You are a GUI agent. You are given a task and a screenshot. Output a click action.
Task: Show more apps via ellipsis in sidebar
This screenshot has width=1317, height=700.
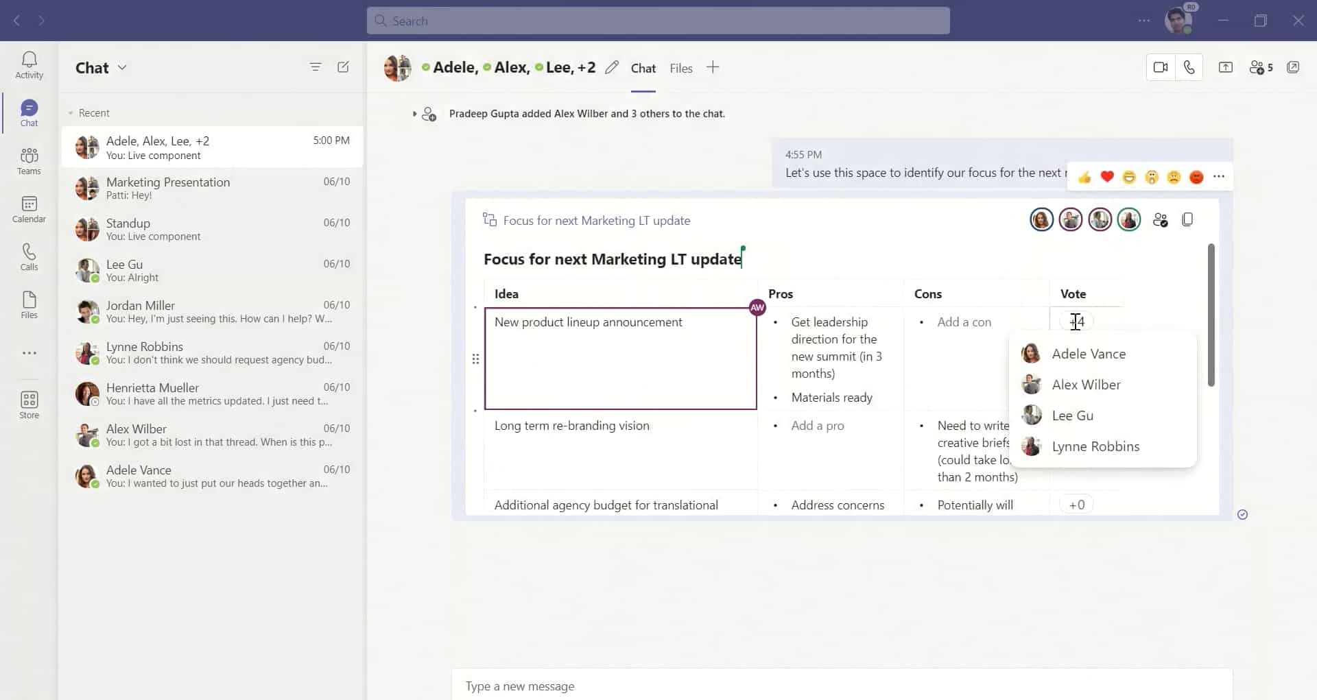click(x=29, y=353)
